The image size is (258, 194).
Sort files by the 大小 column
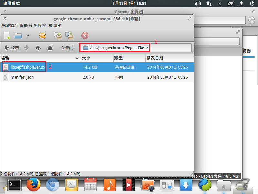point(97,58)
